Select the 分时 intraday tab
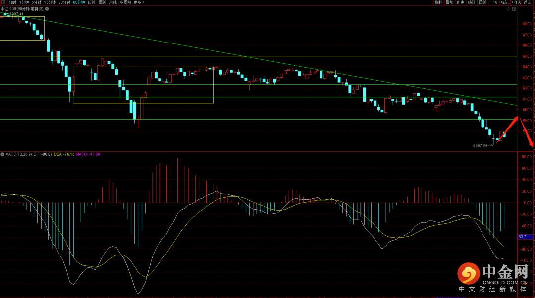The height and width of the screenshot is (298, 535). point(12,2)
